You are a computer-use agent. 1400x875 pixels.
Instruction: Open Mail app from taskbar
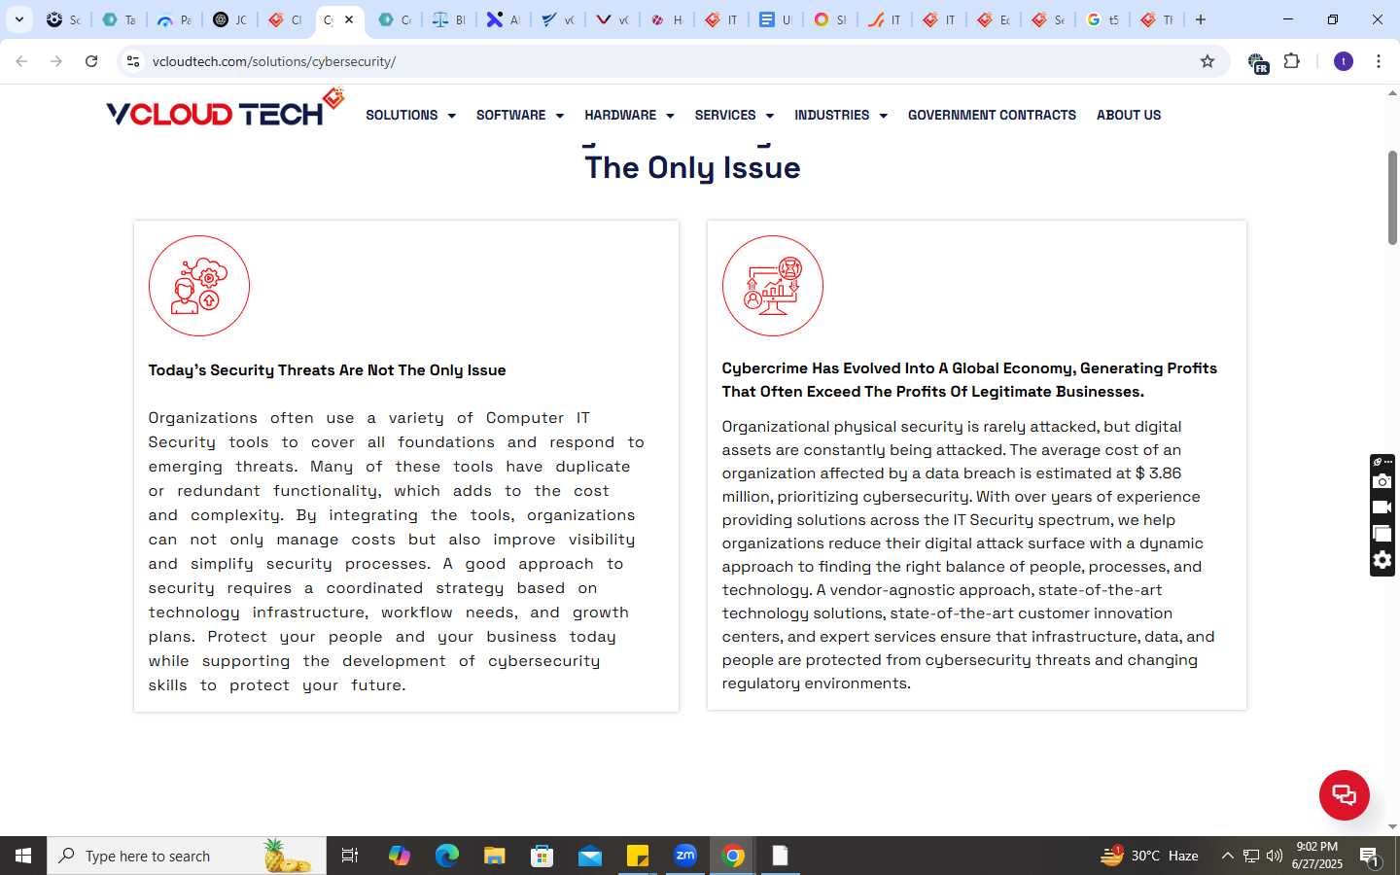[590, 856]
